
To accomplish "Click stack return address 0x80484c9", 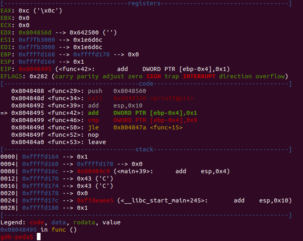I will [x=93, y=171].
